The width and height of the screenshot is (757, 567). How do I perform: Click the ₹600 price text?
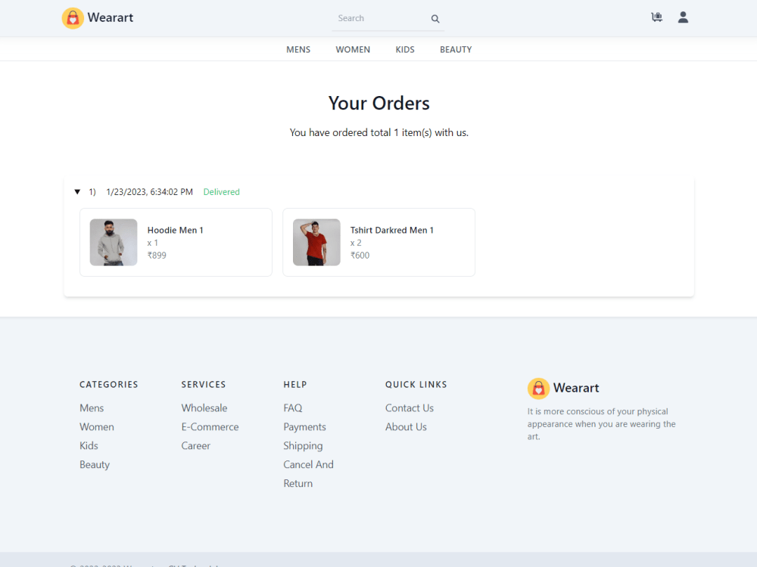(x=360, y=256)
